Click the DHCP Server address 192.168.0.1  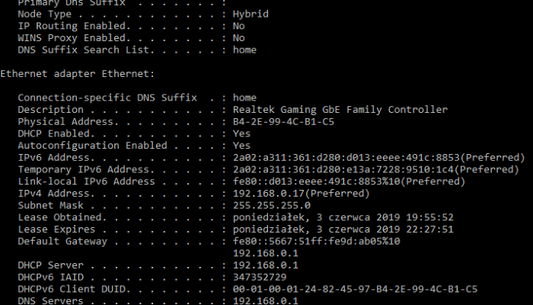pos(265,265)
